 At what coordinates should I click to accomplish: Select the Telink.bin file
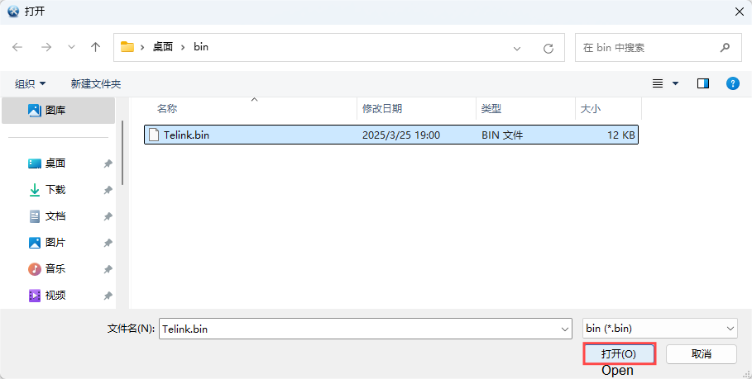click(390, 135)
